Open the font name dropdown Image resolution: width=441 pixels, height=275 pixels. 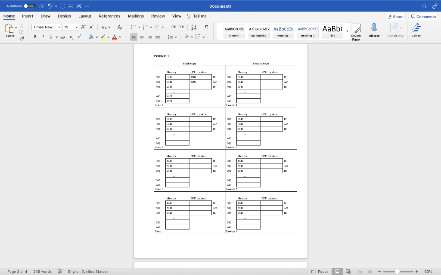pyautogui.click(x=46, y=27)
